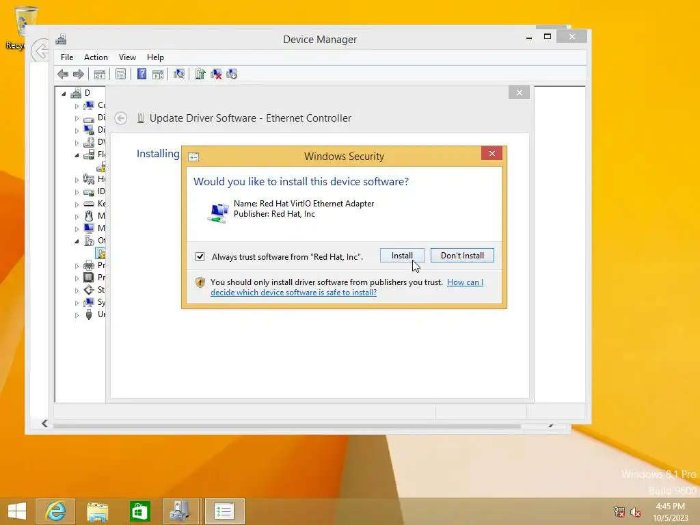Open the File menu

pos(67,57)
